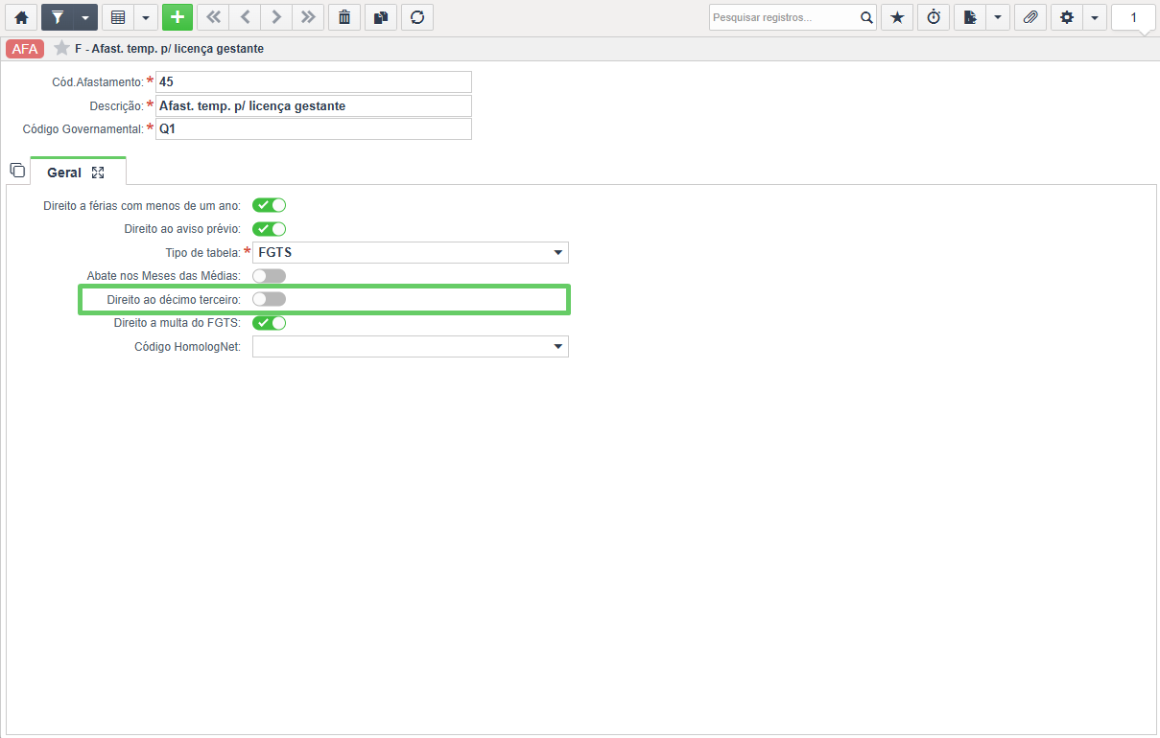Click the Código Governamental field Q1
Viewport: 1160px width, 738px height.
point(314,129)
